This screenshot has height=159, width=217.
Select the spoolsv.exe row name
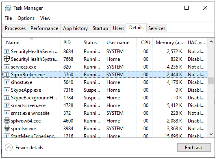tap(24, 129)
